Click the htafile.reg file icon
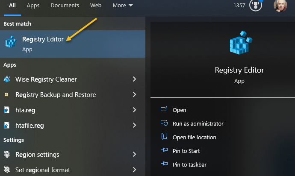 [x=7, y=126]
